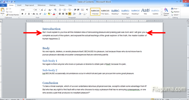Apply the Heading 2 style
The width and height of the screenshot is (189, 100).
125,12
